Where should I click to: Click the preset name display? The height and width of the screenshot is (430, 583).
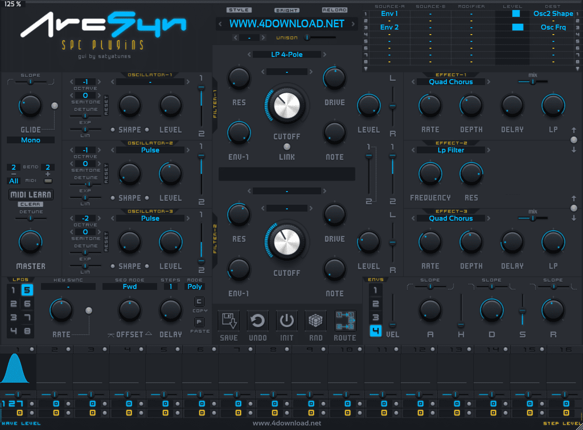[x=287, y=24]
